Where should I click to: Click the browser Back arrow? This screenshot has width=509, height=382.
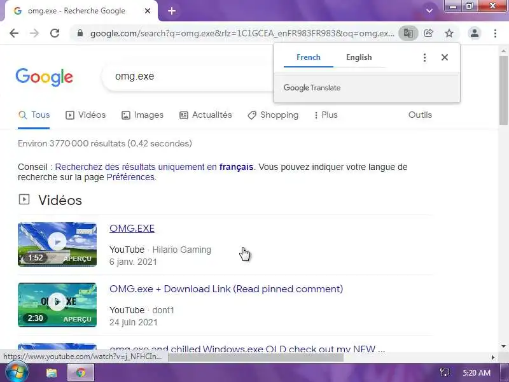[x=14, y=33]
